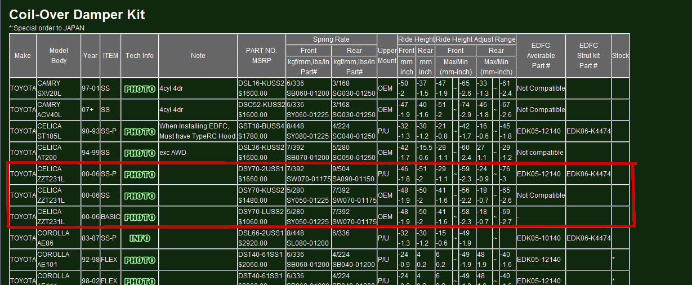Click the 'Ride Height Adjust Range' header

[476, 39]
